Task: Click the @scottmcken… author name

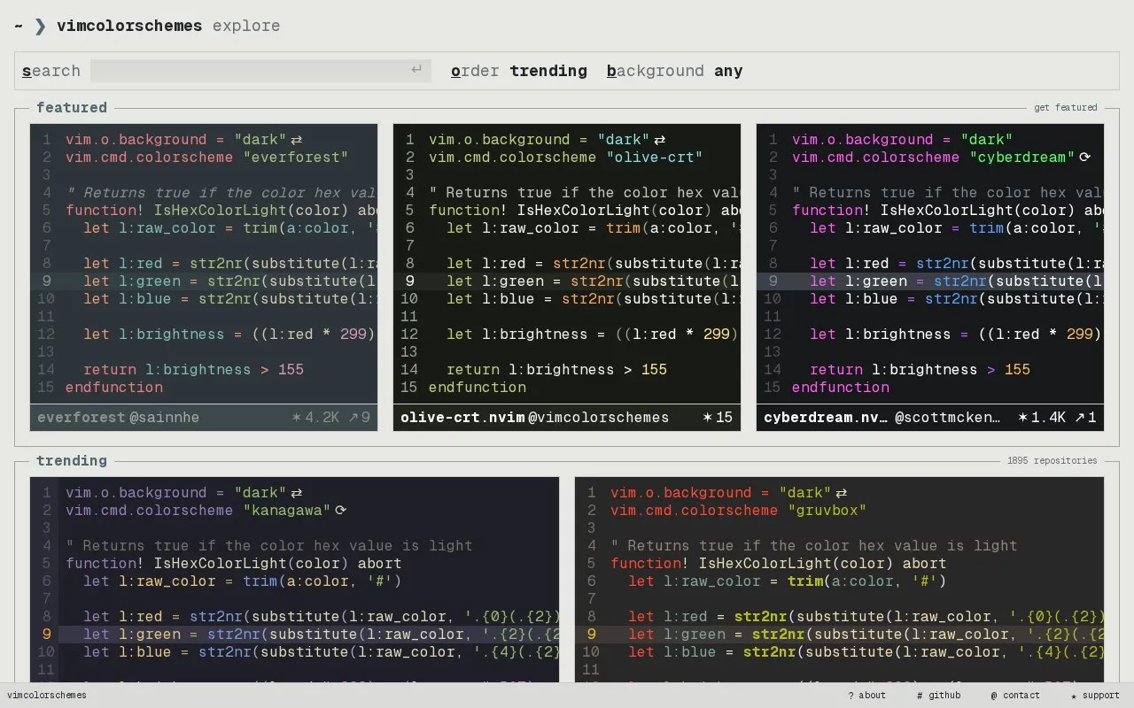Action: coord(948,417)
